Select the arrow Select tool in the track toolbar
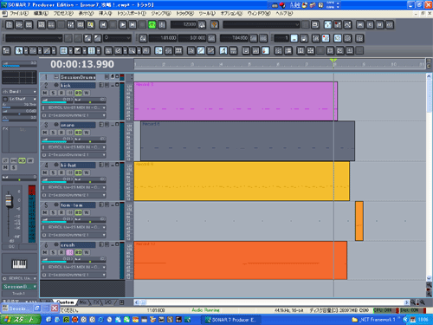The width and height of the screenshot is (433, 325). 19,51
